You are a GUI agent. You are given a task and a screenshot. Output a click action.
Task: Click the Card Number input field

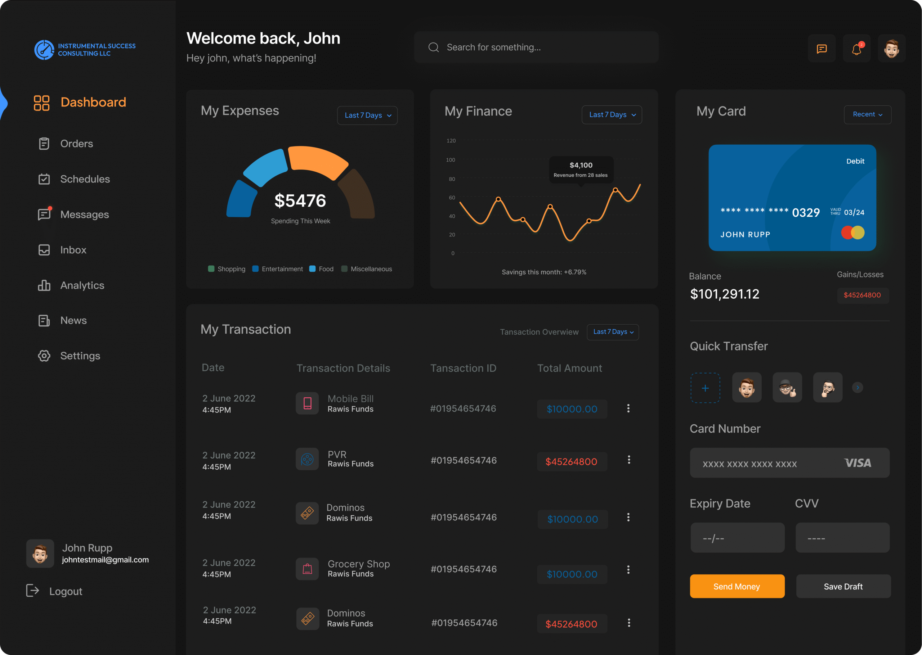coord(767,463)
